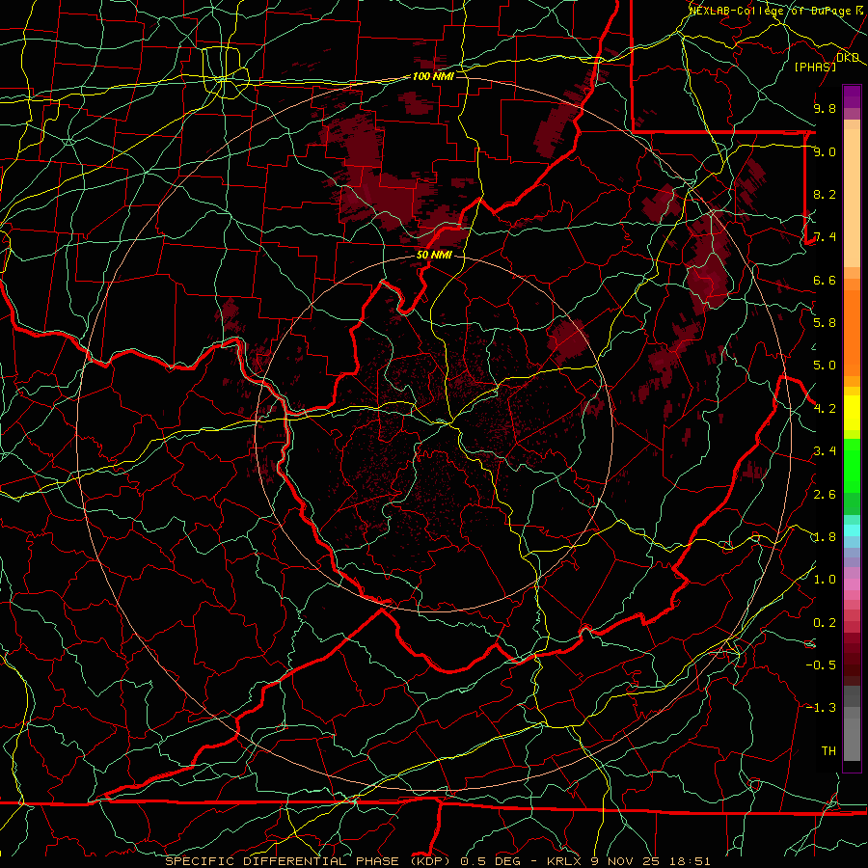Click the 50 NMI range ring label
868x868 pixels.
(x=434, y=255)
